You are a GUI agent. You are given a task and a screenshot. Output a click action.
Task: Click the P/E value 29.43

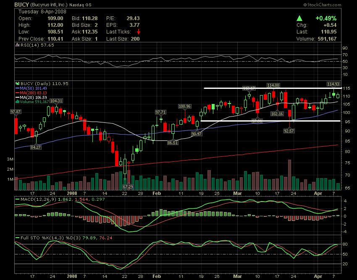pos(133,18)
